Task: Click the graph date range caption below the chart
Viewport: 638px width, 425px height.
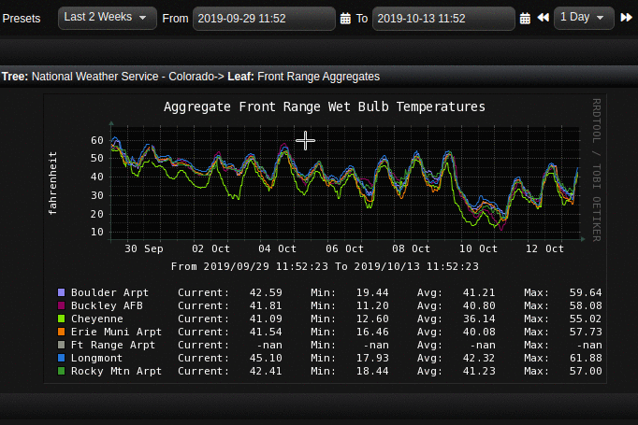Action: [325, 266]
